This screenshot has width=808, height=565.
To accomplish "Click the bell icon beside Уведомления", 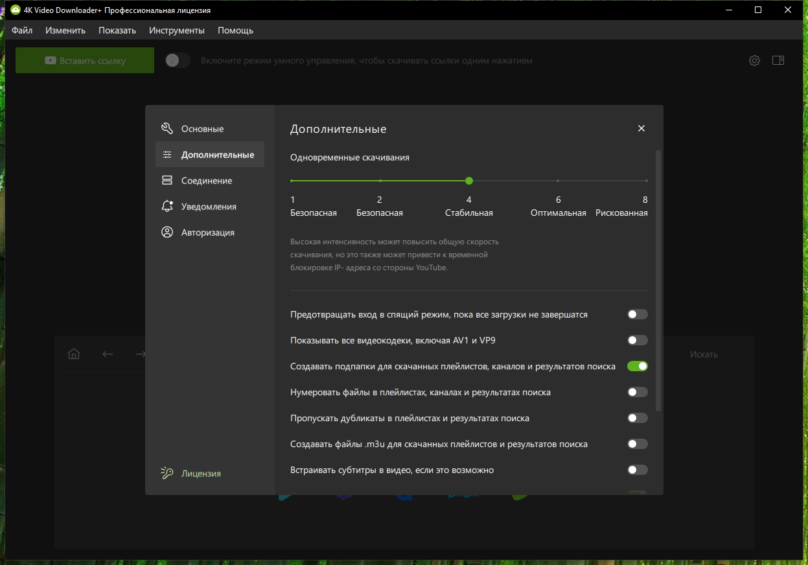I will click(x=167, y=207).
